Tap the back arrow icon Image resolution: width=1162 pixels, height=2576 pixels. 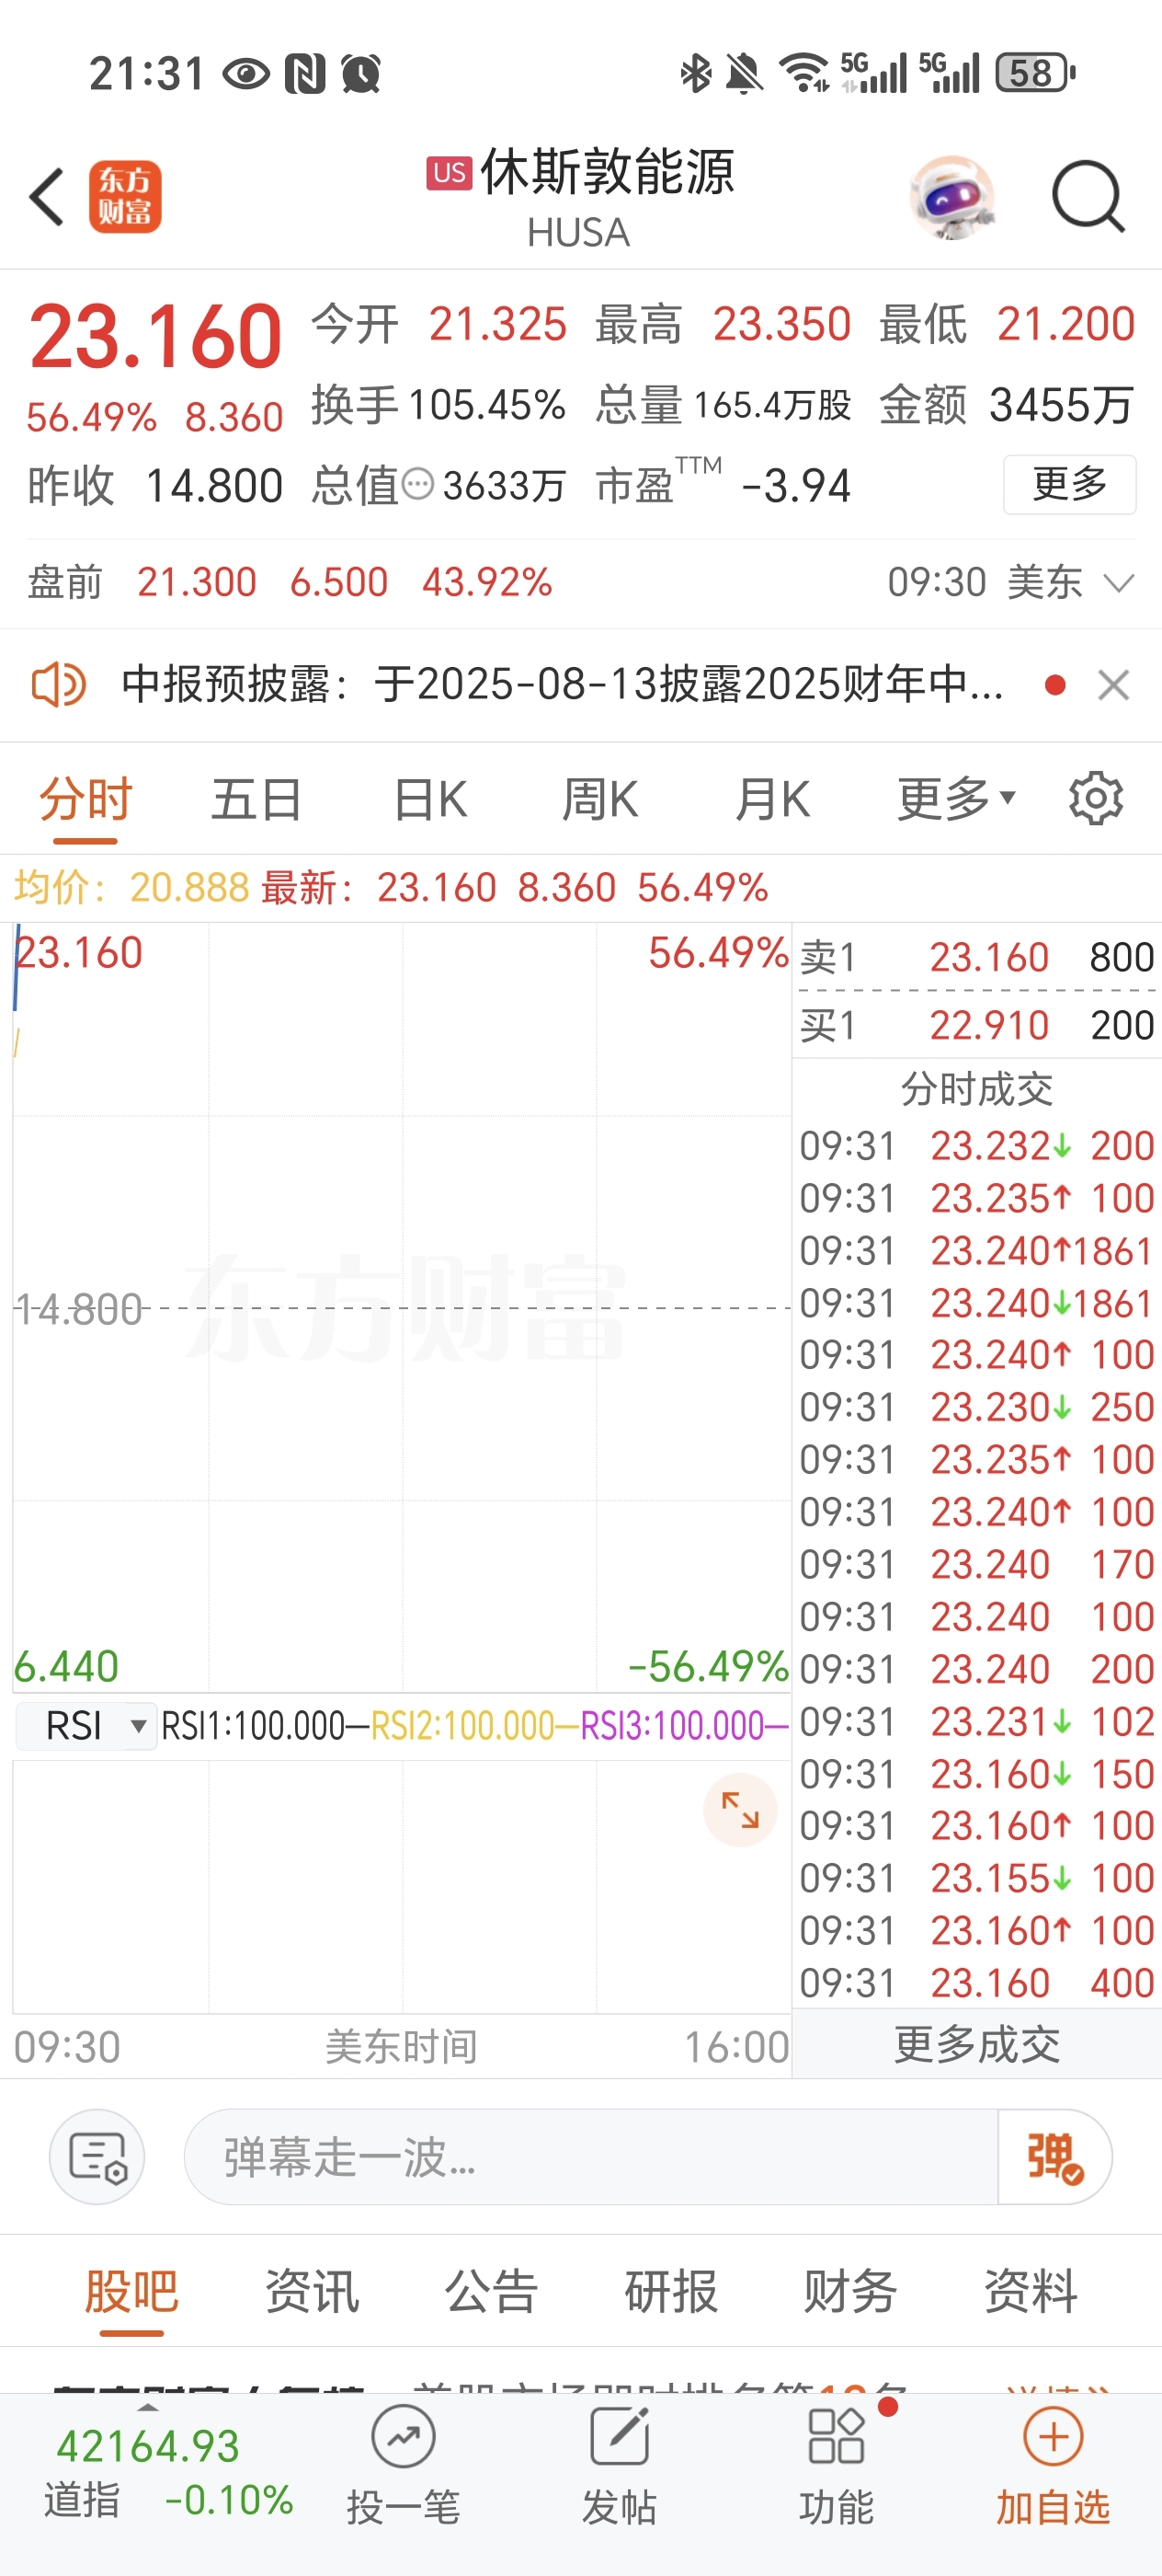[47, 197]
